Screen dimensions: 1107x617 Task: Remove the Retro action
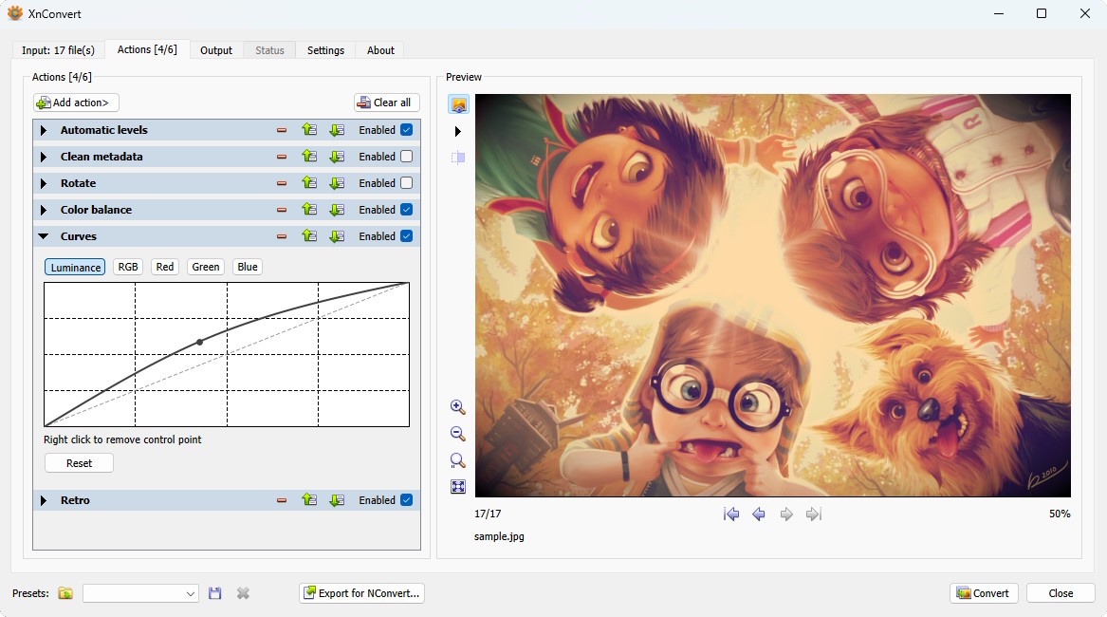(282, 500)
